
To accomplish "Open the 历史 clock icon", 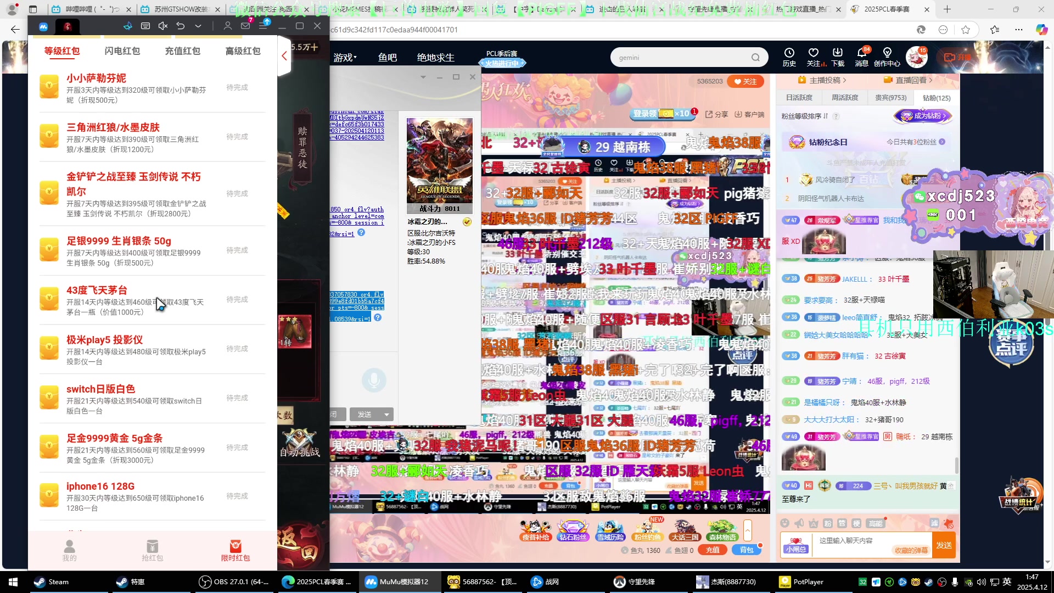I will 789,57.
